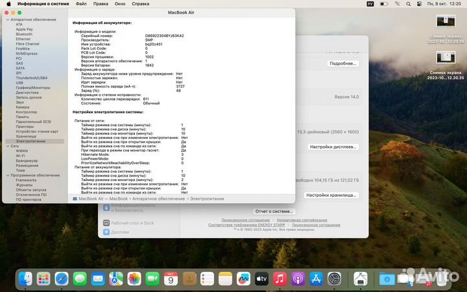The height and width of the screenshot is (292, 467).
Task: Select Apple Pay in sidebar
Action: coord(25,29)
